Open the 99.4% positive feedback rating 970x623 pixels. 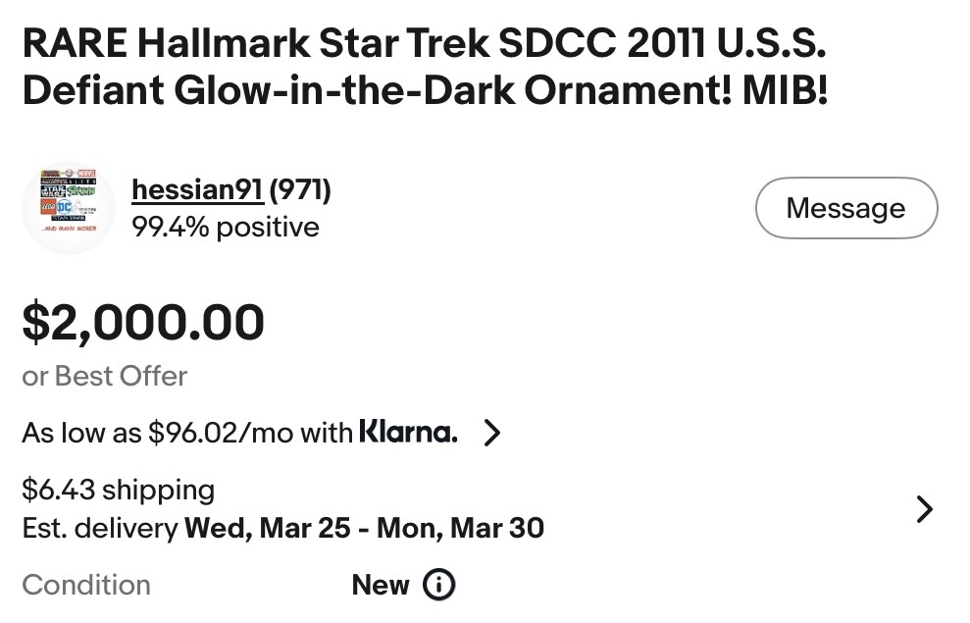coord(226,228)
